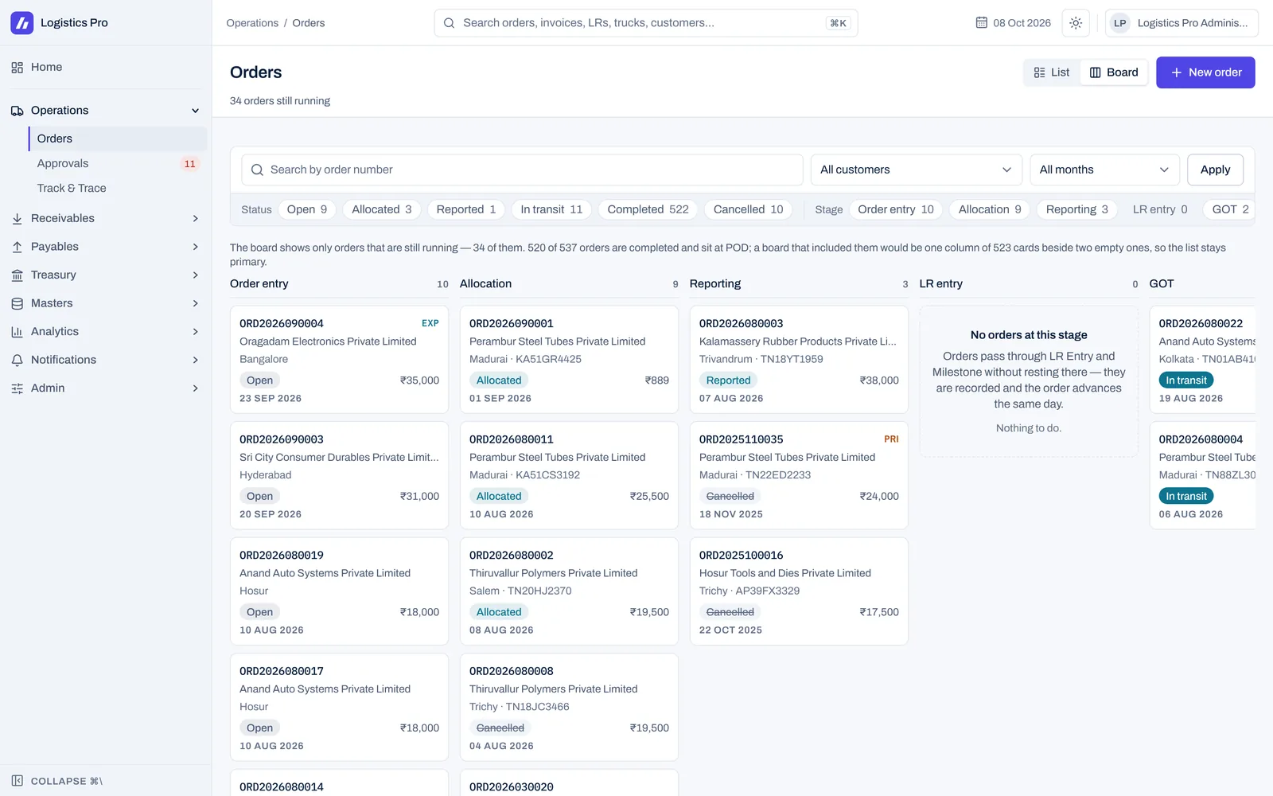
Task: Click the calendar icon beside 08 Oct 2026
Action: [982, 23]
